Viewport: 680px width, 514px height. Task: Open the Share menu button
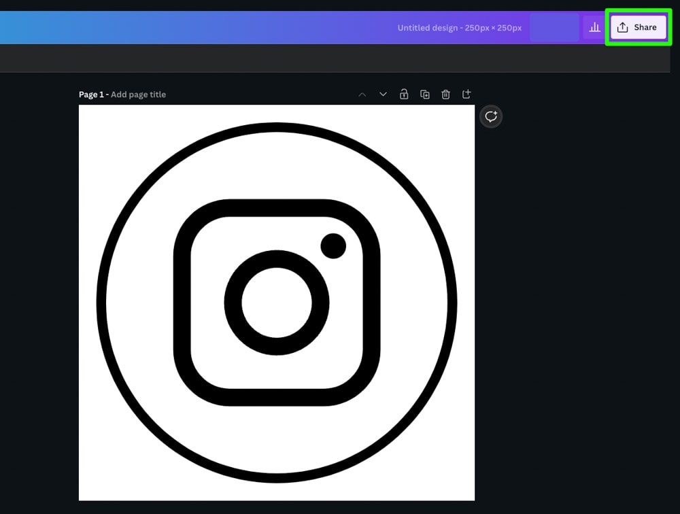tap(638, 27)
